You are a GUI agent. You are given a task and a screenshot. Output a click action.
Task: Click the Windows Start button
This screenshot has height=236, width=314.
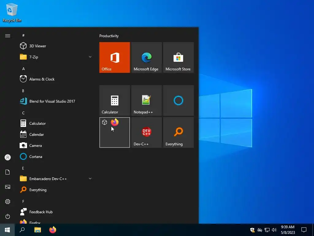coord(7,230)
